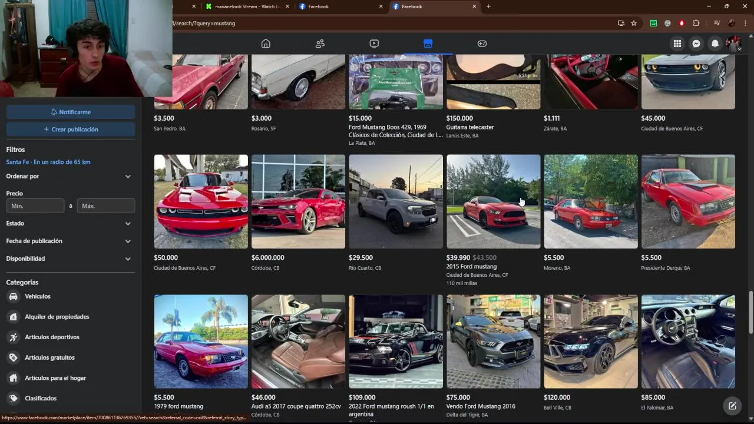Select the Marketplace icon in top navigation
Screen dimensions: 754x424
(428, 44)
